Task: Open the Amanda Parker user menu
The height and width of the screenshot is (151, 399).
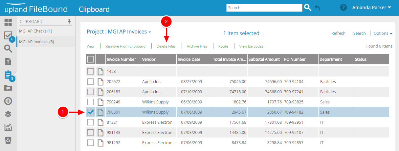Action: tap(371, 8)
